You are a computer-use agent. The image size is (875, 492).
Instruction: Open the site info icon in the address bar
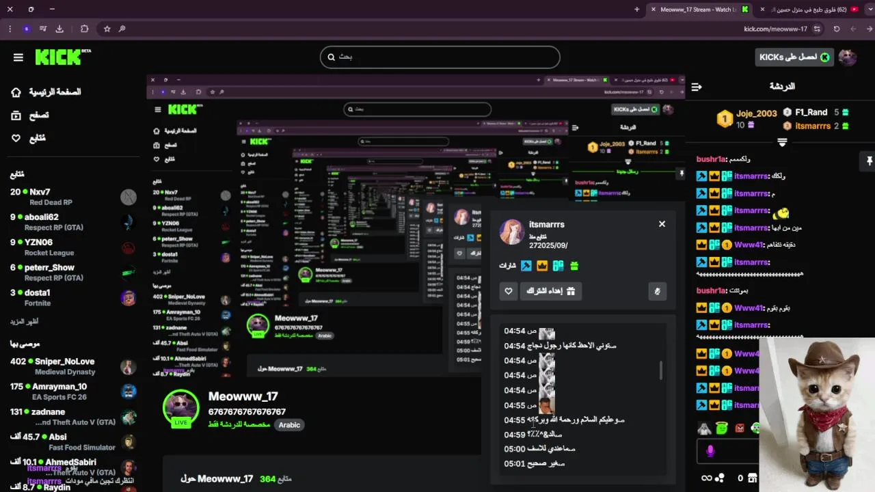point(818,29)
